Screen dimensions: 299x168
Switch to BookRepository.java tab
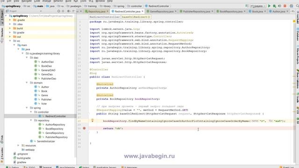231,11
